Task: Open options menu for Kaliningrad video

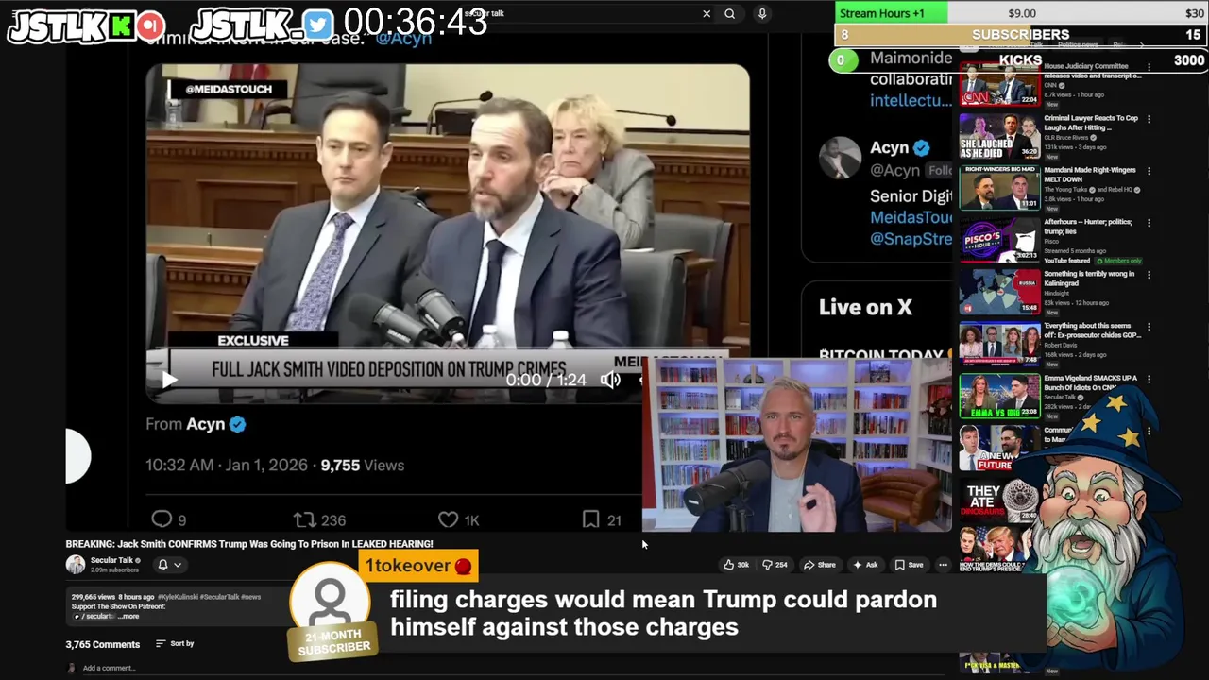Action: [x=1149, y=275]
